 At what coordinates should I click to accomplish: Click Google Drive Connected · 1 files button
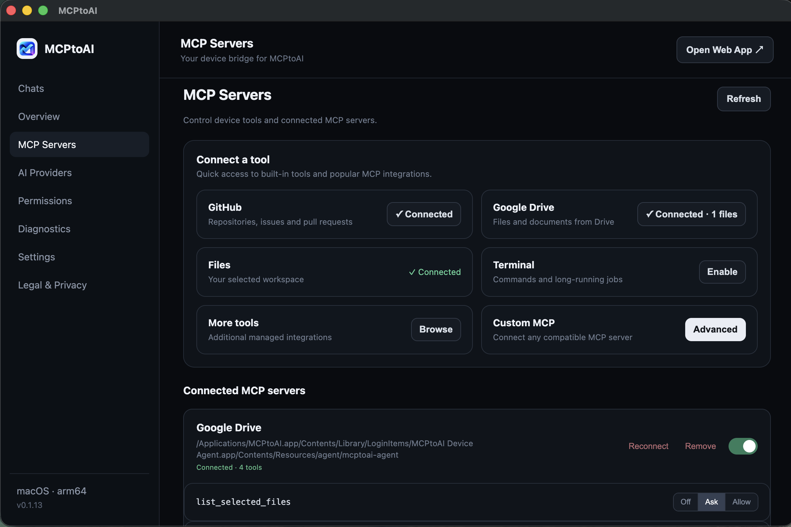(x=691, y=214)
